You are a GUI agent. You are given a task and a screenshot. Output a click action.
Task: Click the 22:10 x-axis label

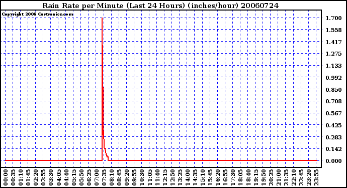point(294,178)
